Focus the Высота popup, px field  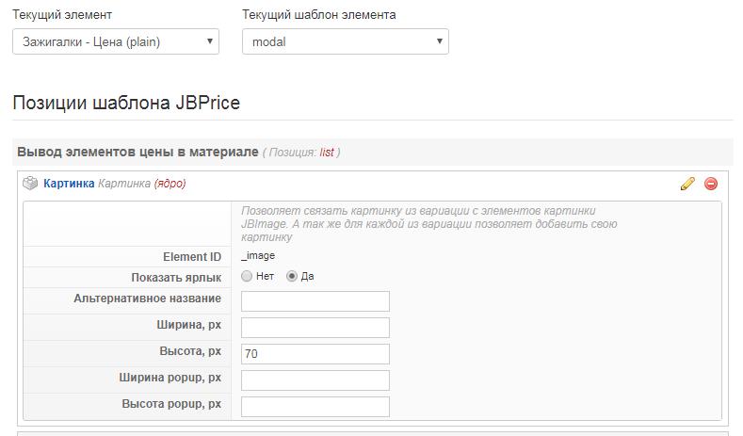(x=315, y=407)
